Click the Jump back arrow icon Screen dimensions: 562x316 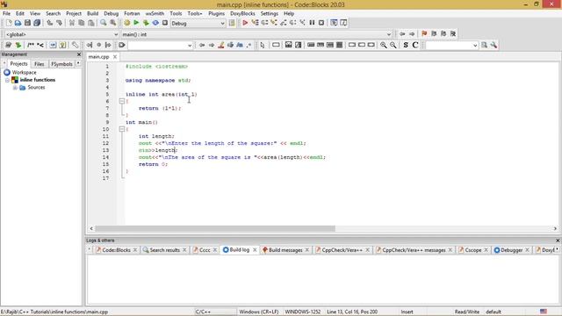[402, 33]
